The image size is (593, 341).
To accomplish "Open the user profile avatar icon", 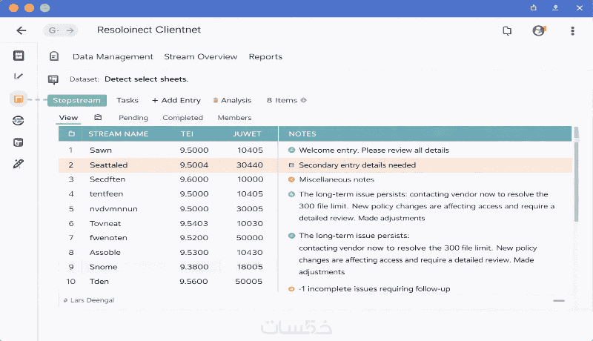I will 539,31.
